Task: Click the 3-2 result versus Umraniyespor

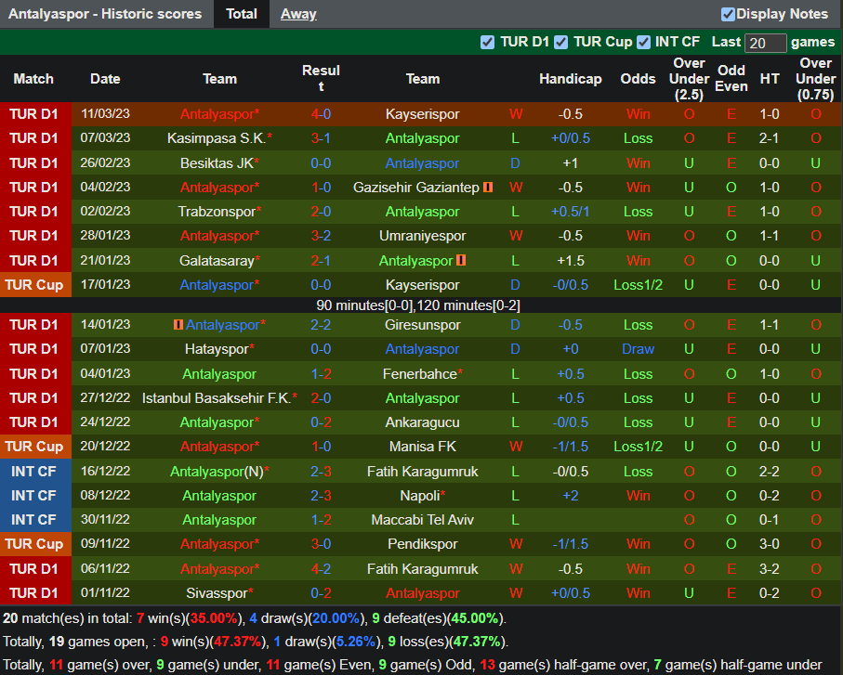Action: (321, 236)
